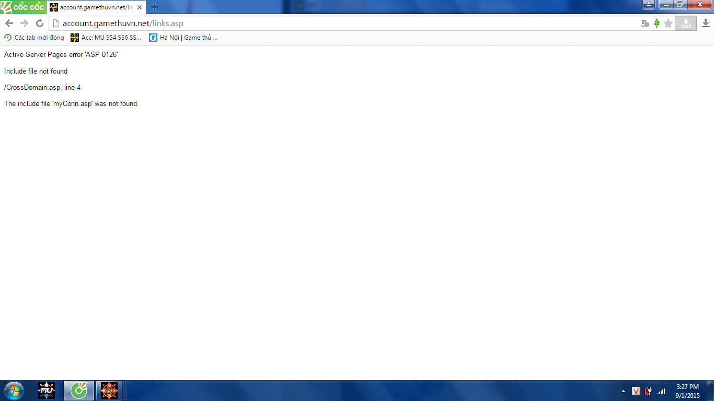The width and height of the screenshot is (714, 401).
Task: Open a new tab
Action: point(154,7)
